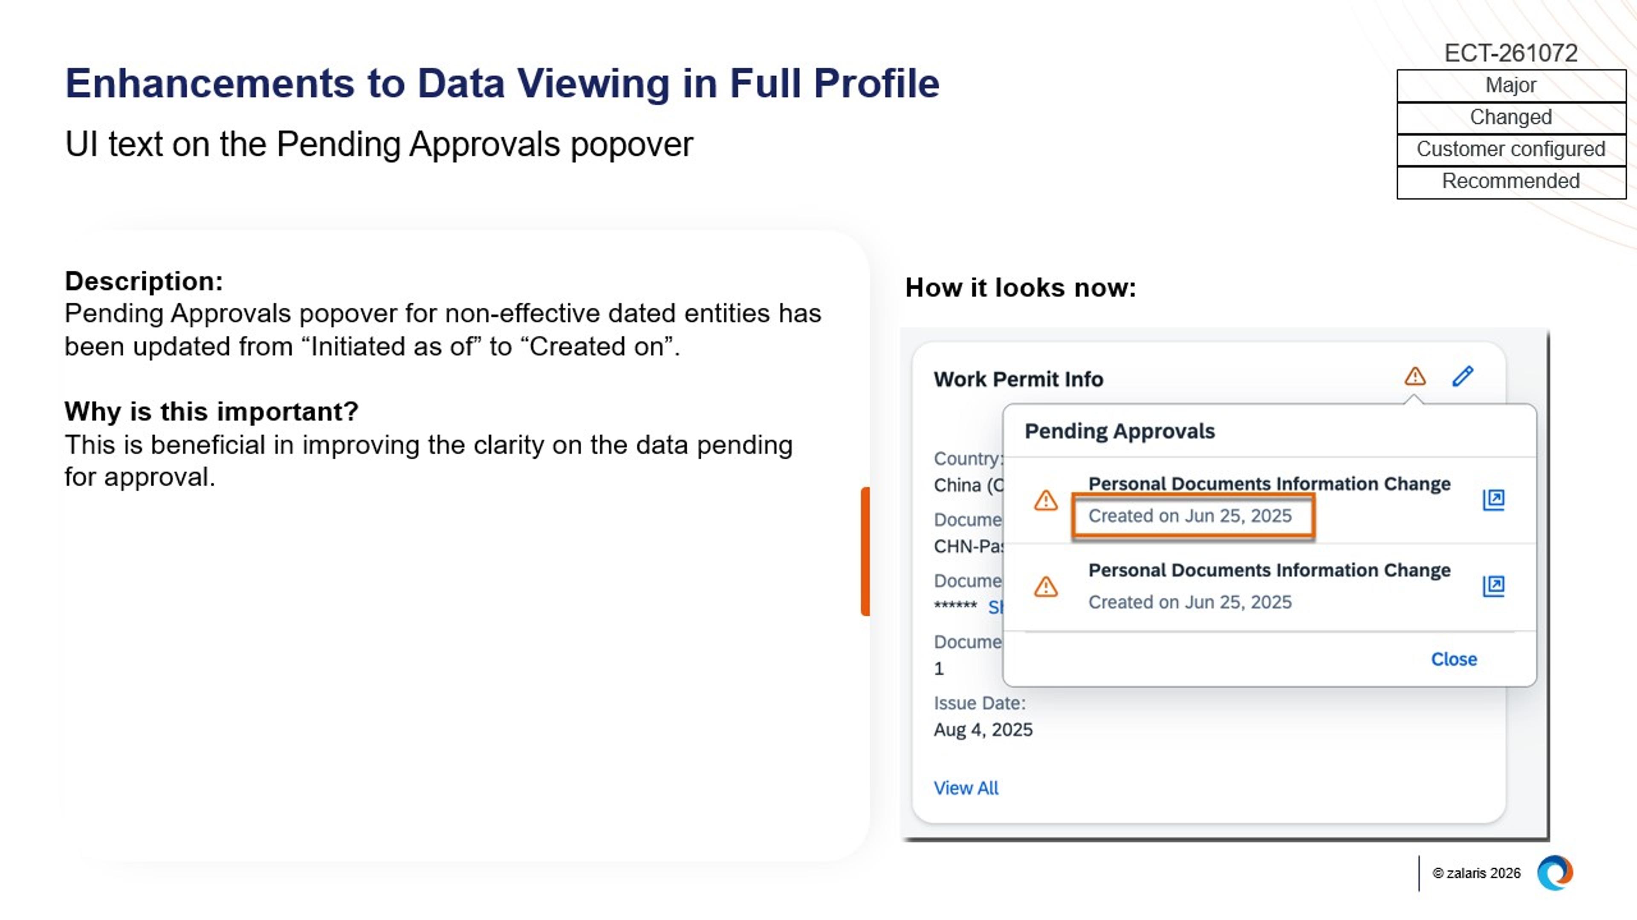Viewport: 1637px width, 920px height.
Task: Select the highlighted Created on Jun 25 text
Action: 1192,515
